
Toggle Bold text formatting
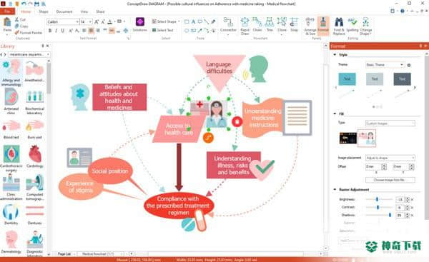tap(50, 31)
